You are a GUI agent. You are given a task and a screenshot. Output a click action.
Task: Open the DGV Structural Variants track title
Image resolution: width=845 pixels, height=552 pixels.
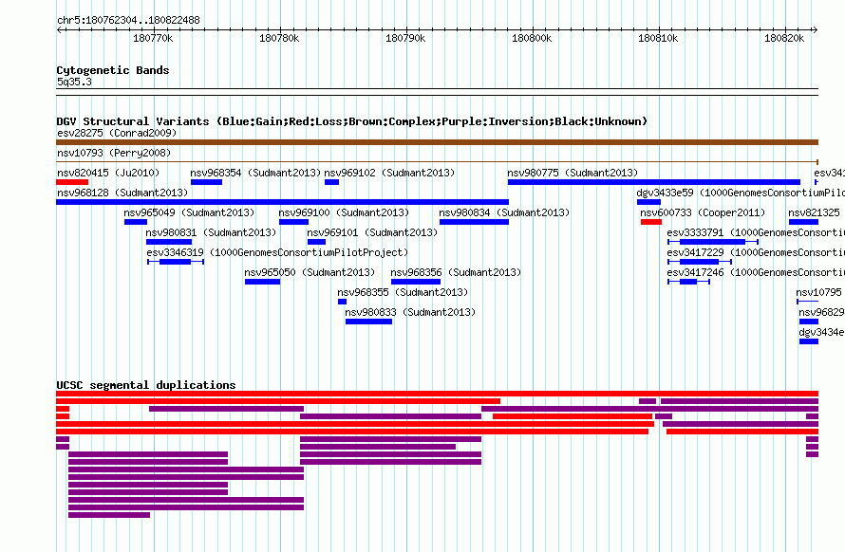[351, 121]
